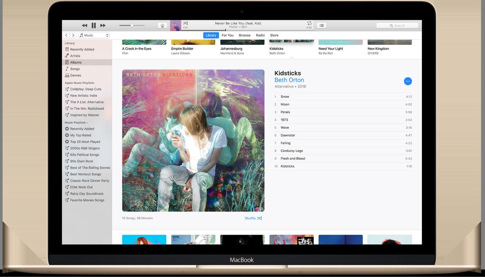
Task: Adjust the volume slider
Action: pos(132,25)
